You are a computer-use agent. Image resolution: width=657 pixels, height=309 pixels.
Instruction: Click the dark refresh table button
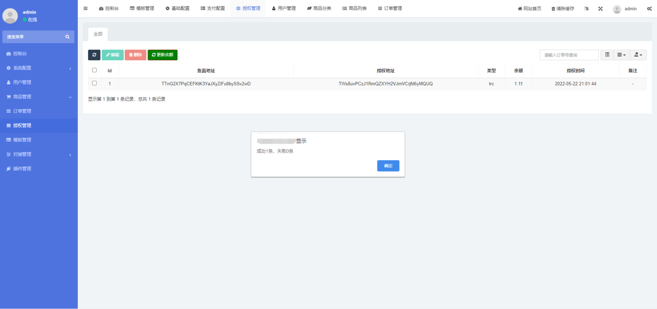pos(94,55)
